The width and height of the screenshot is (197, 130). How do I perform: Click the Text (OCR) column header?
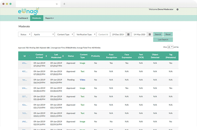pos(141,56)
